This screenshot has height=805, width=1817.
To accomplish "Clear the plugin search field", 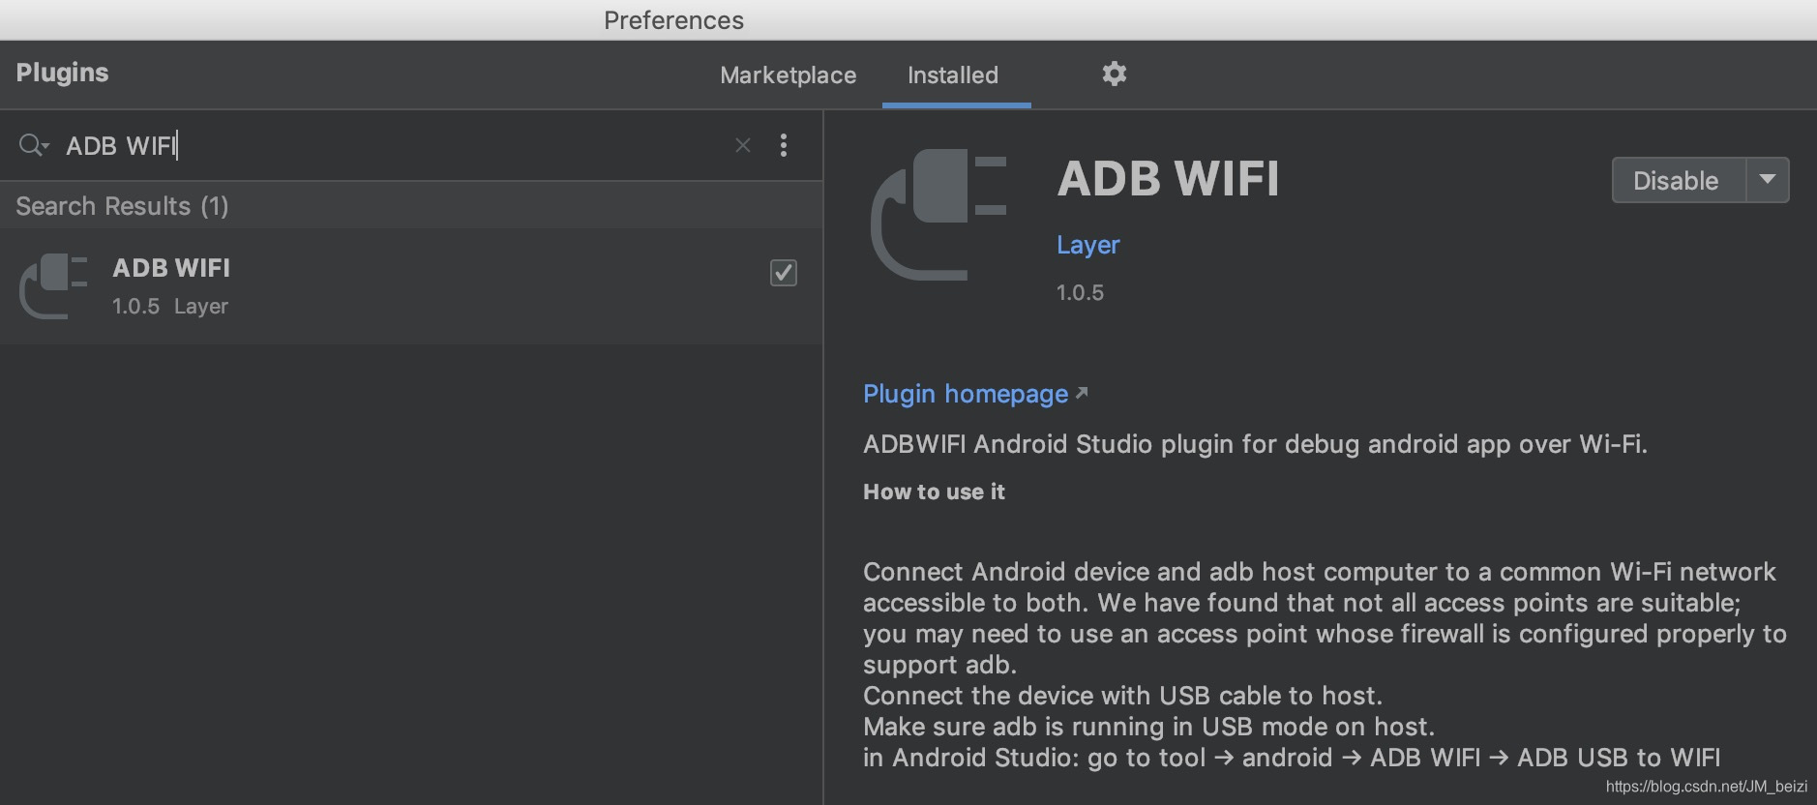I will coord(743,145).
